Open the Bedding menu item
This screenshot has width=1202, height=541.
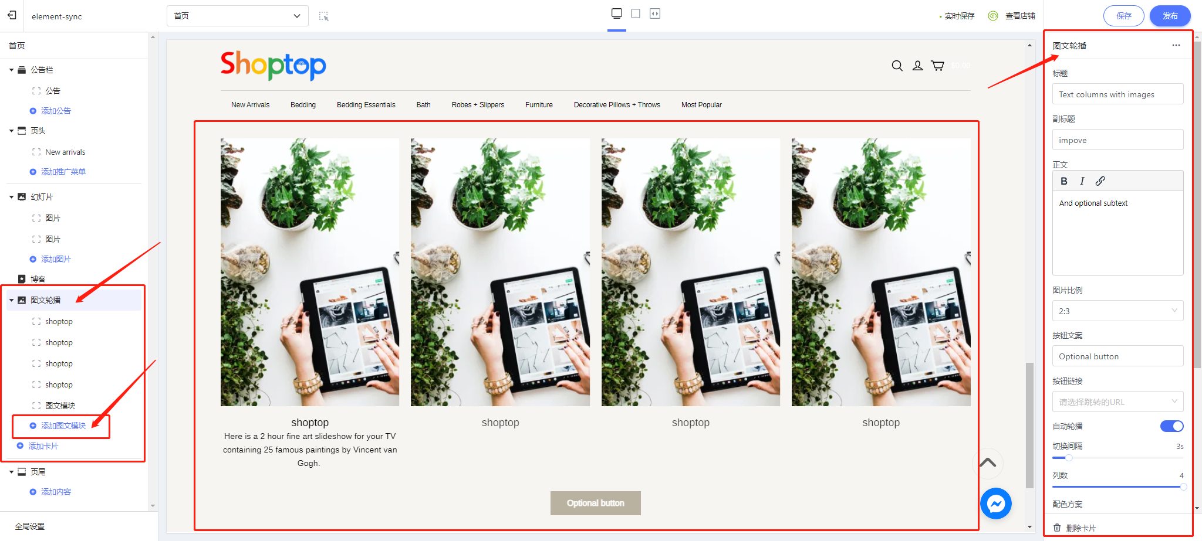coord(303,105)
